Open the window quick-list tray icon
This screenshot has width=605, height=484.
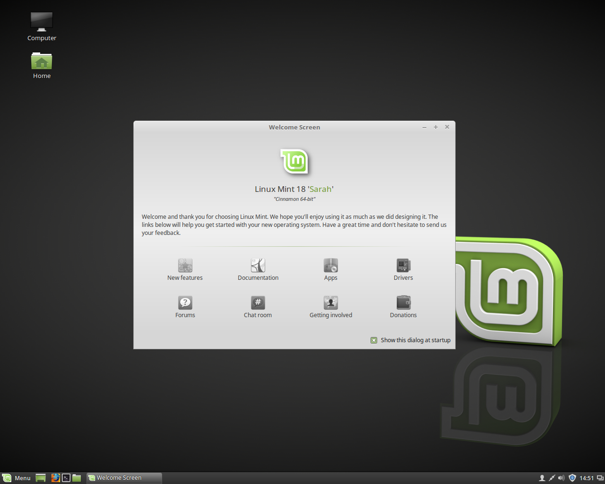coord(600,478)
